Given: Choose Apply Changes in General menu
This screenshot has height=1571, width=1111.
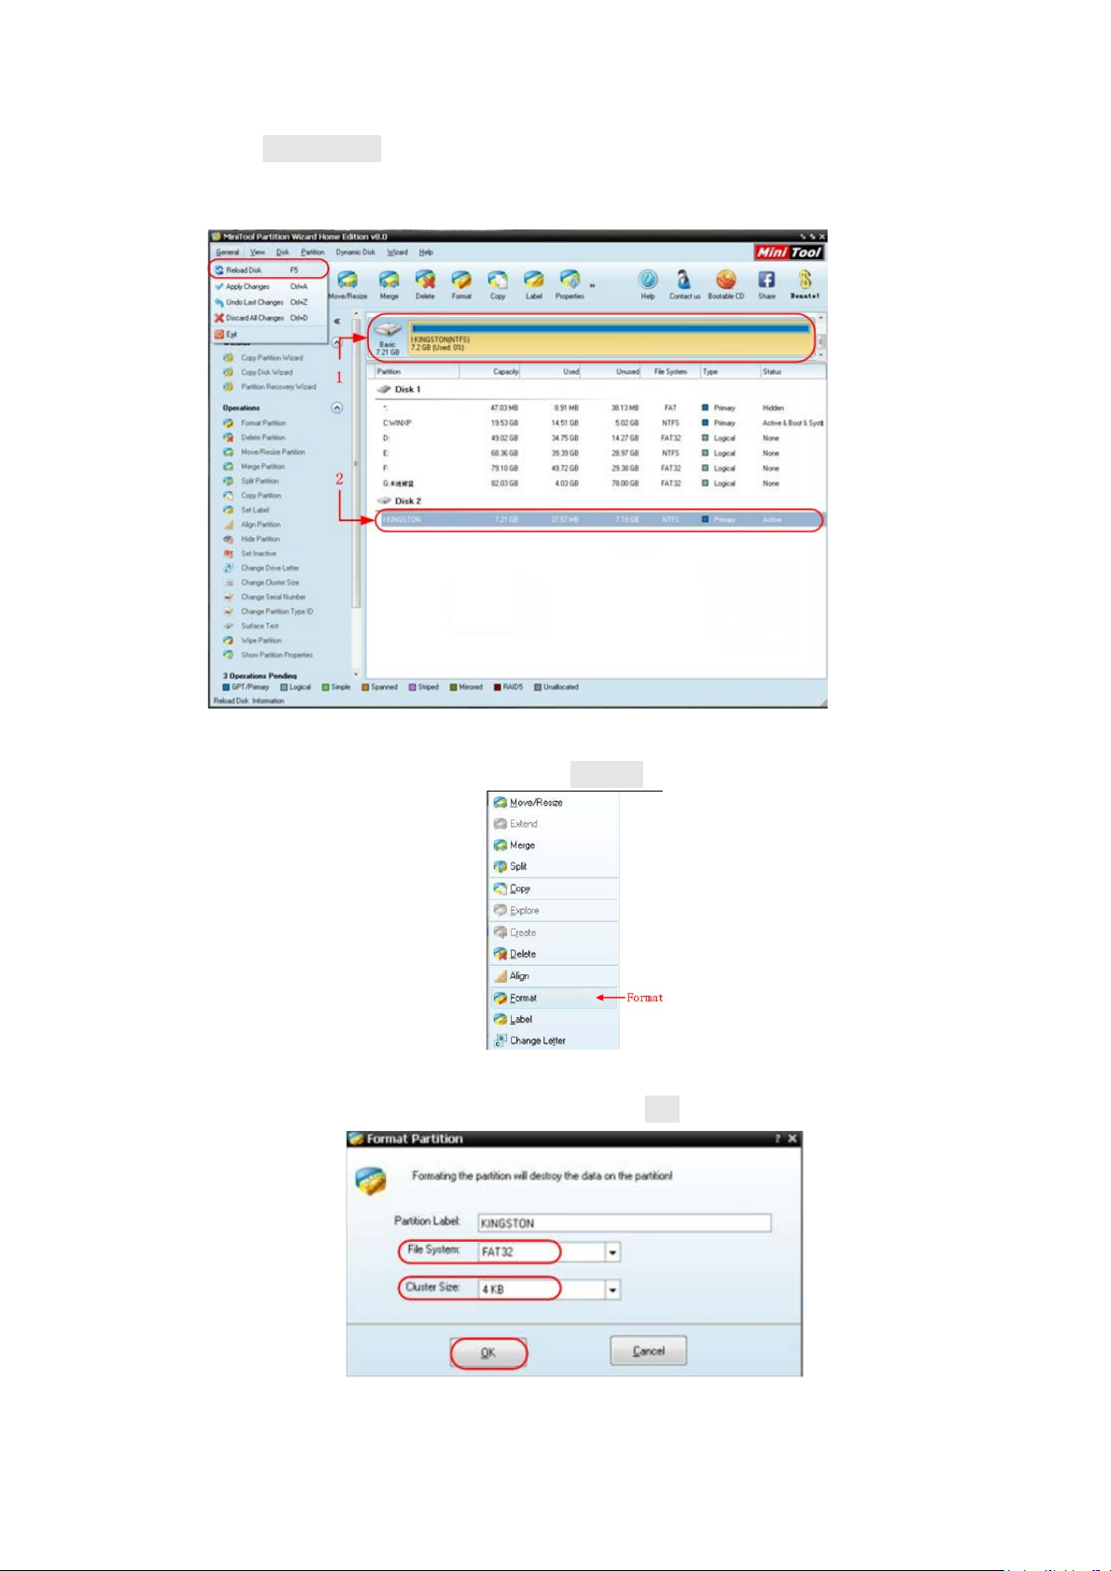Looking at the screenshot, I should 268,287.
